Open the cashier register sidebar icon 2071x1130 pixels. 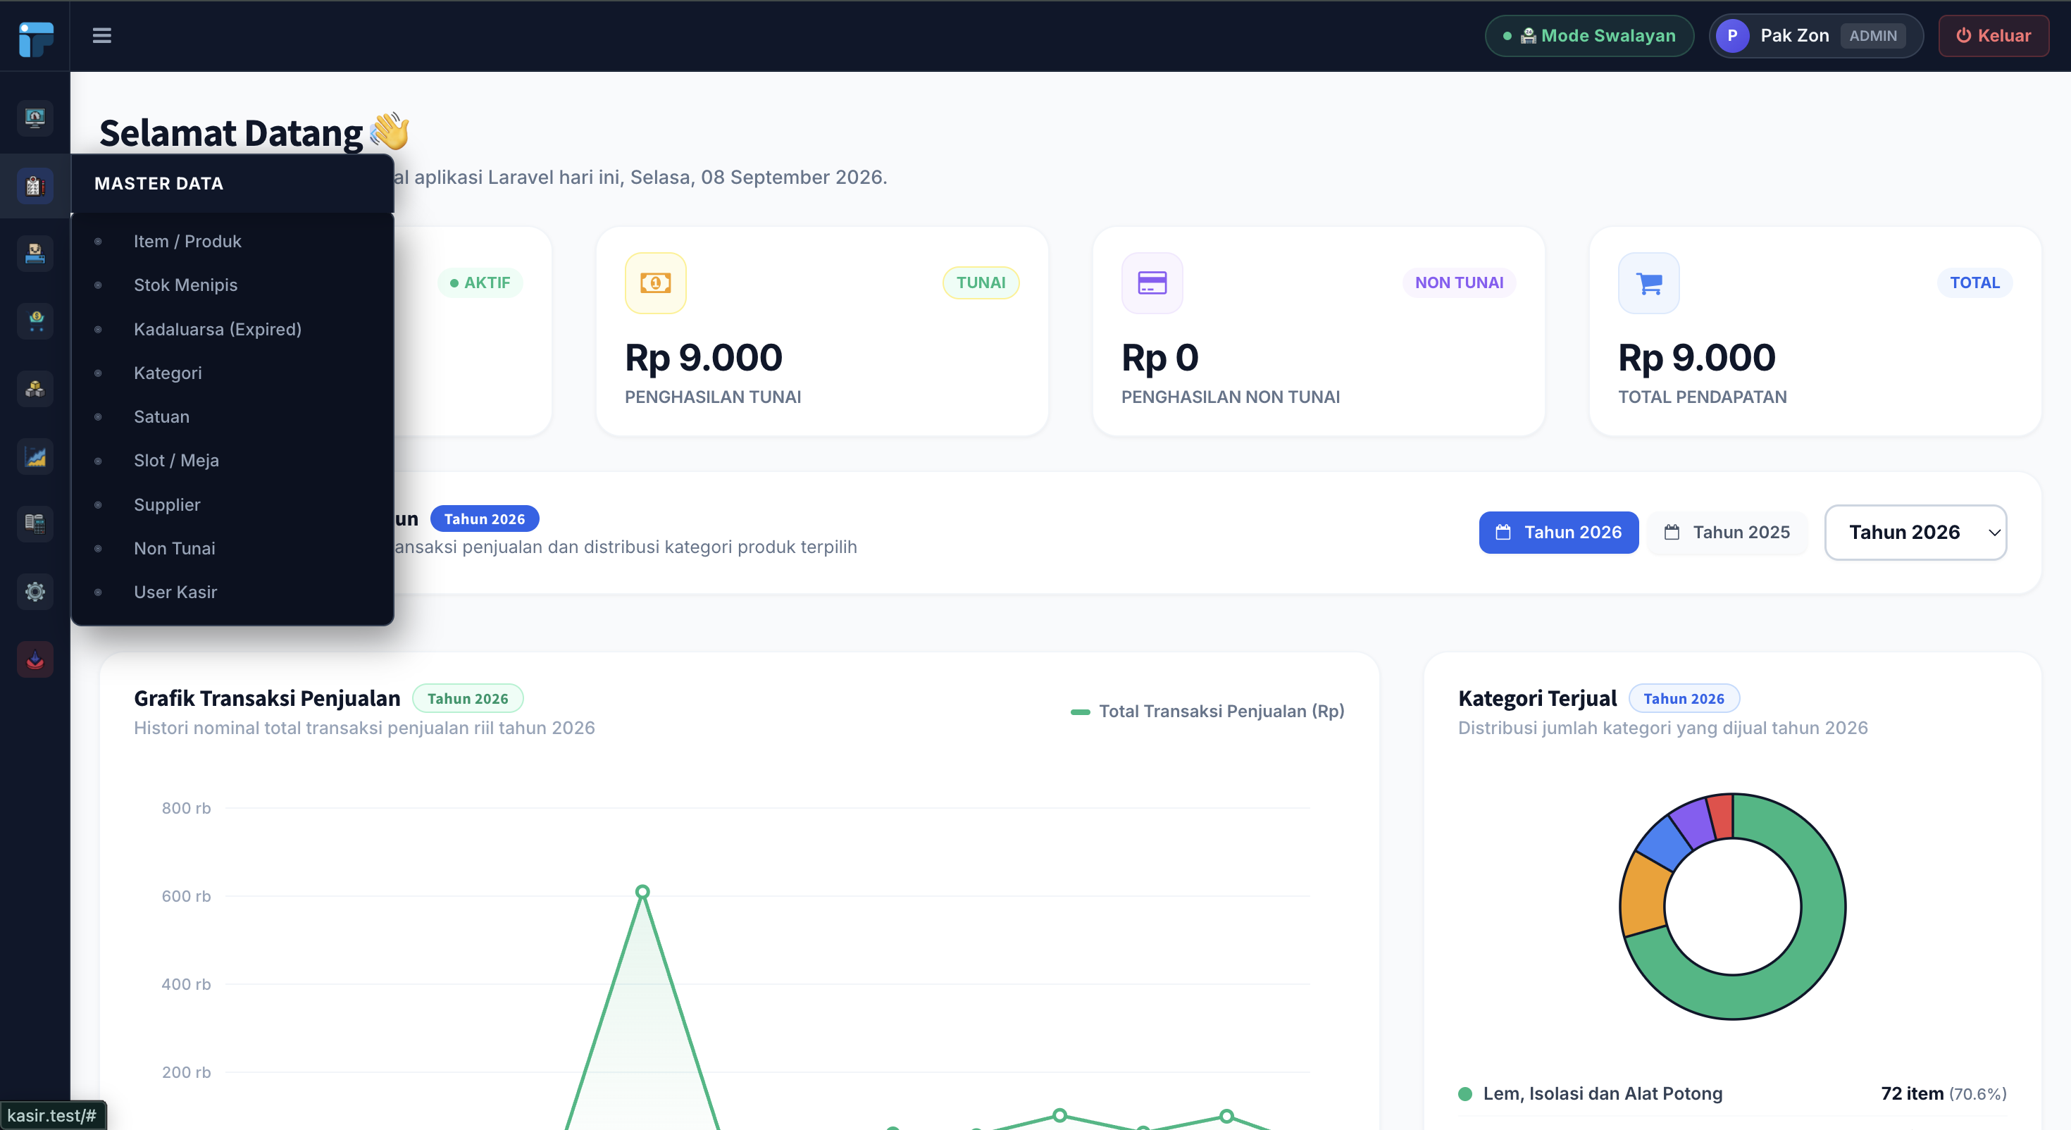(x=35, y=254)
